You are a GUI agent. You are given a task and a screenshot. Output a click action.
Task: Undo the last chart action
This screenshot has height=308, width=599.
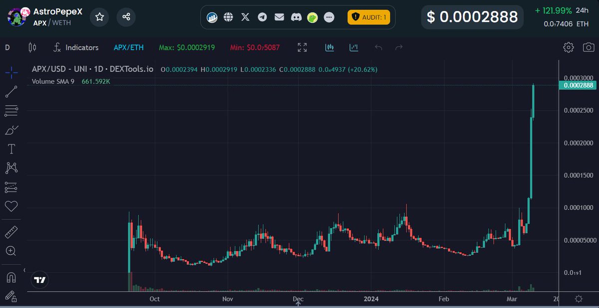[x=378, y=48]
